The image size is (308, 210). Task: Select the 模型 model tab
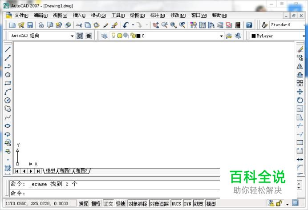pyautogui.click(x=50, y=171)
